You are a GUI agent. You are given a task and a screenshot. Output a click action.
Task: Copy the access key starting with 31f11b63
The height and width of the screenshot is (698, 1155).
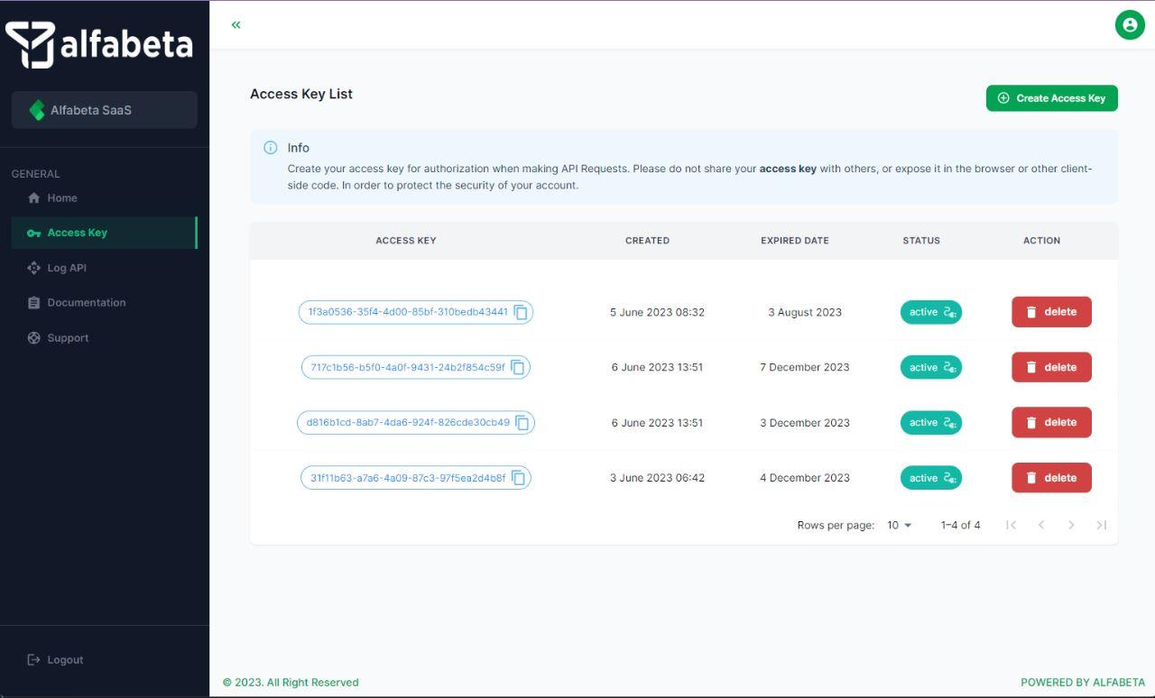point(519,478)
